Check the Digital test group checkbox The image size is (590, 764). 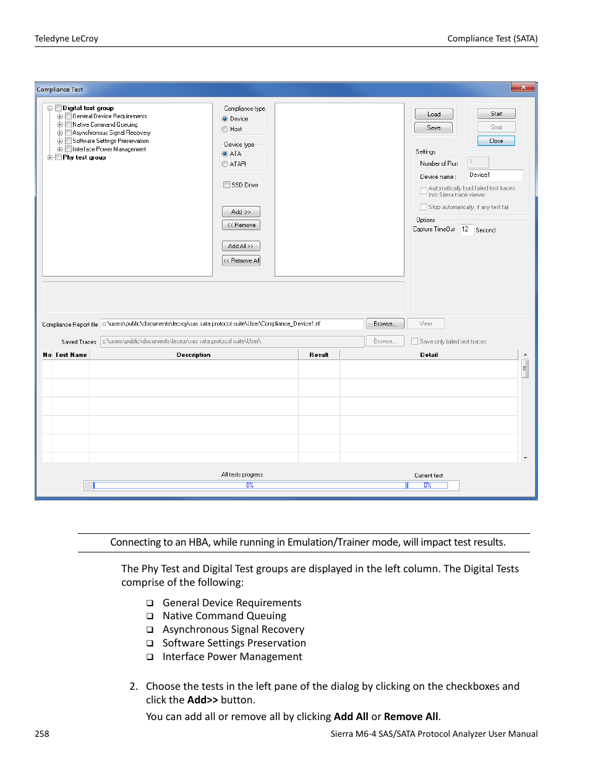(x=58, y=108)
